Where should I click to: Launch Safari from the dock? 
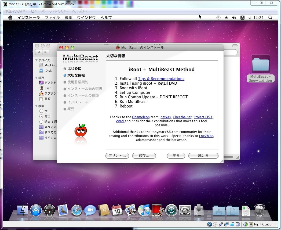pos(76,210)
